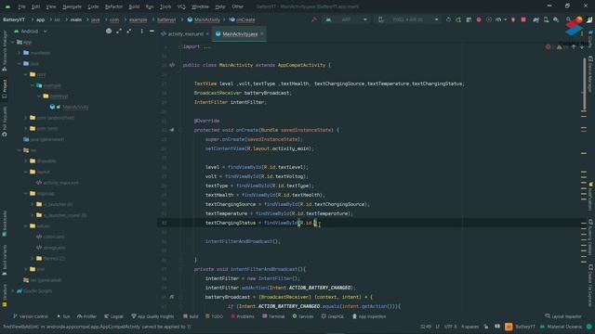Screen dimensions: 595x334
Task: Open the Logcat tool window
Action: pyautogui.click(x=113, y=316)
